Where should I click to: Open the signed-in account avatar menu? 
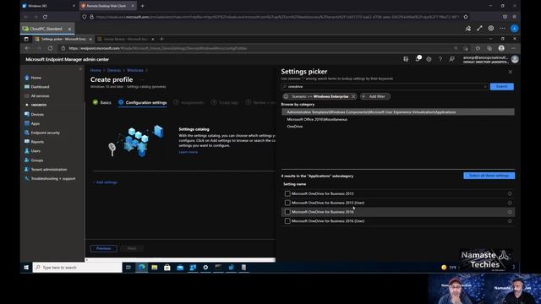pyautogui.click(x=515, y=59)
